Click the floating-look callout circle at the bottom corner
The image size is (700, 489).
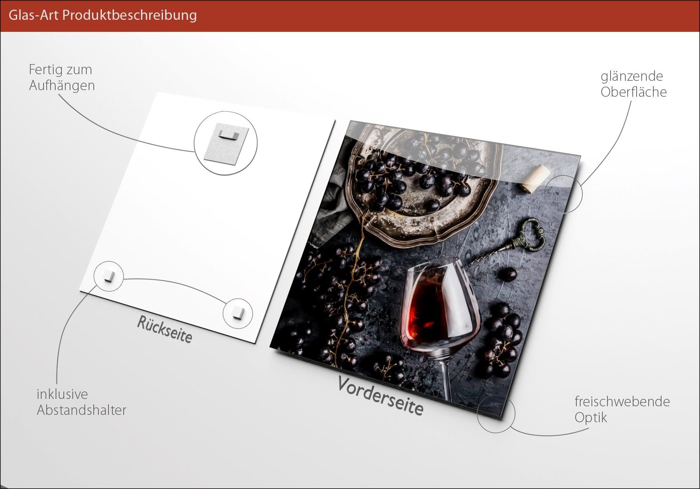pos(496,414)
